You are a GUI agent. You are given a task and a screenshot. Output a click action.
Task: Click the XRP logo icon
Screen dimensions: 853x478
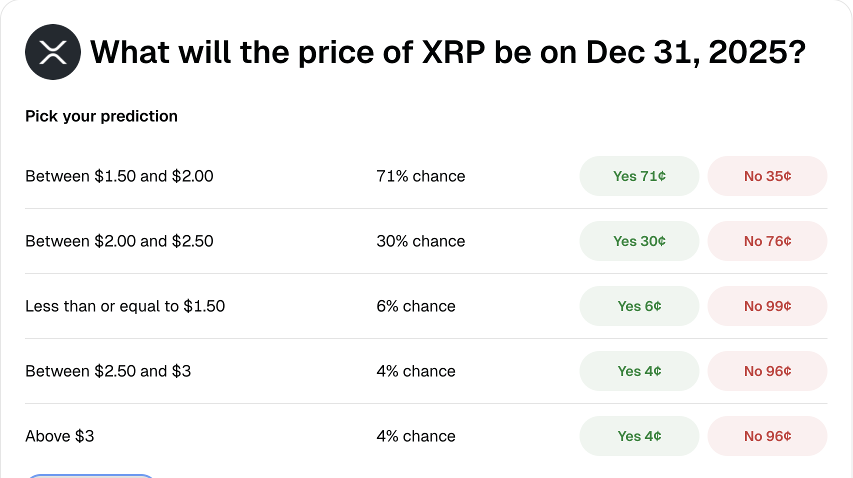(53, 51)
